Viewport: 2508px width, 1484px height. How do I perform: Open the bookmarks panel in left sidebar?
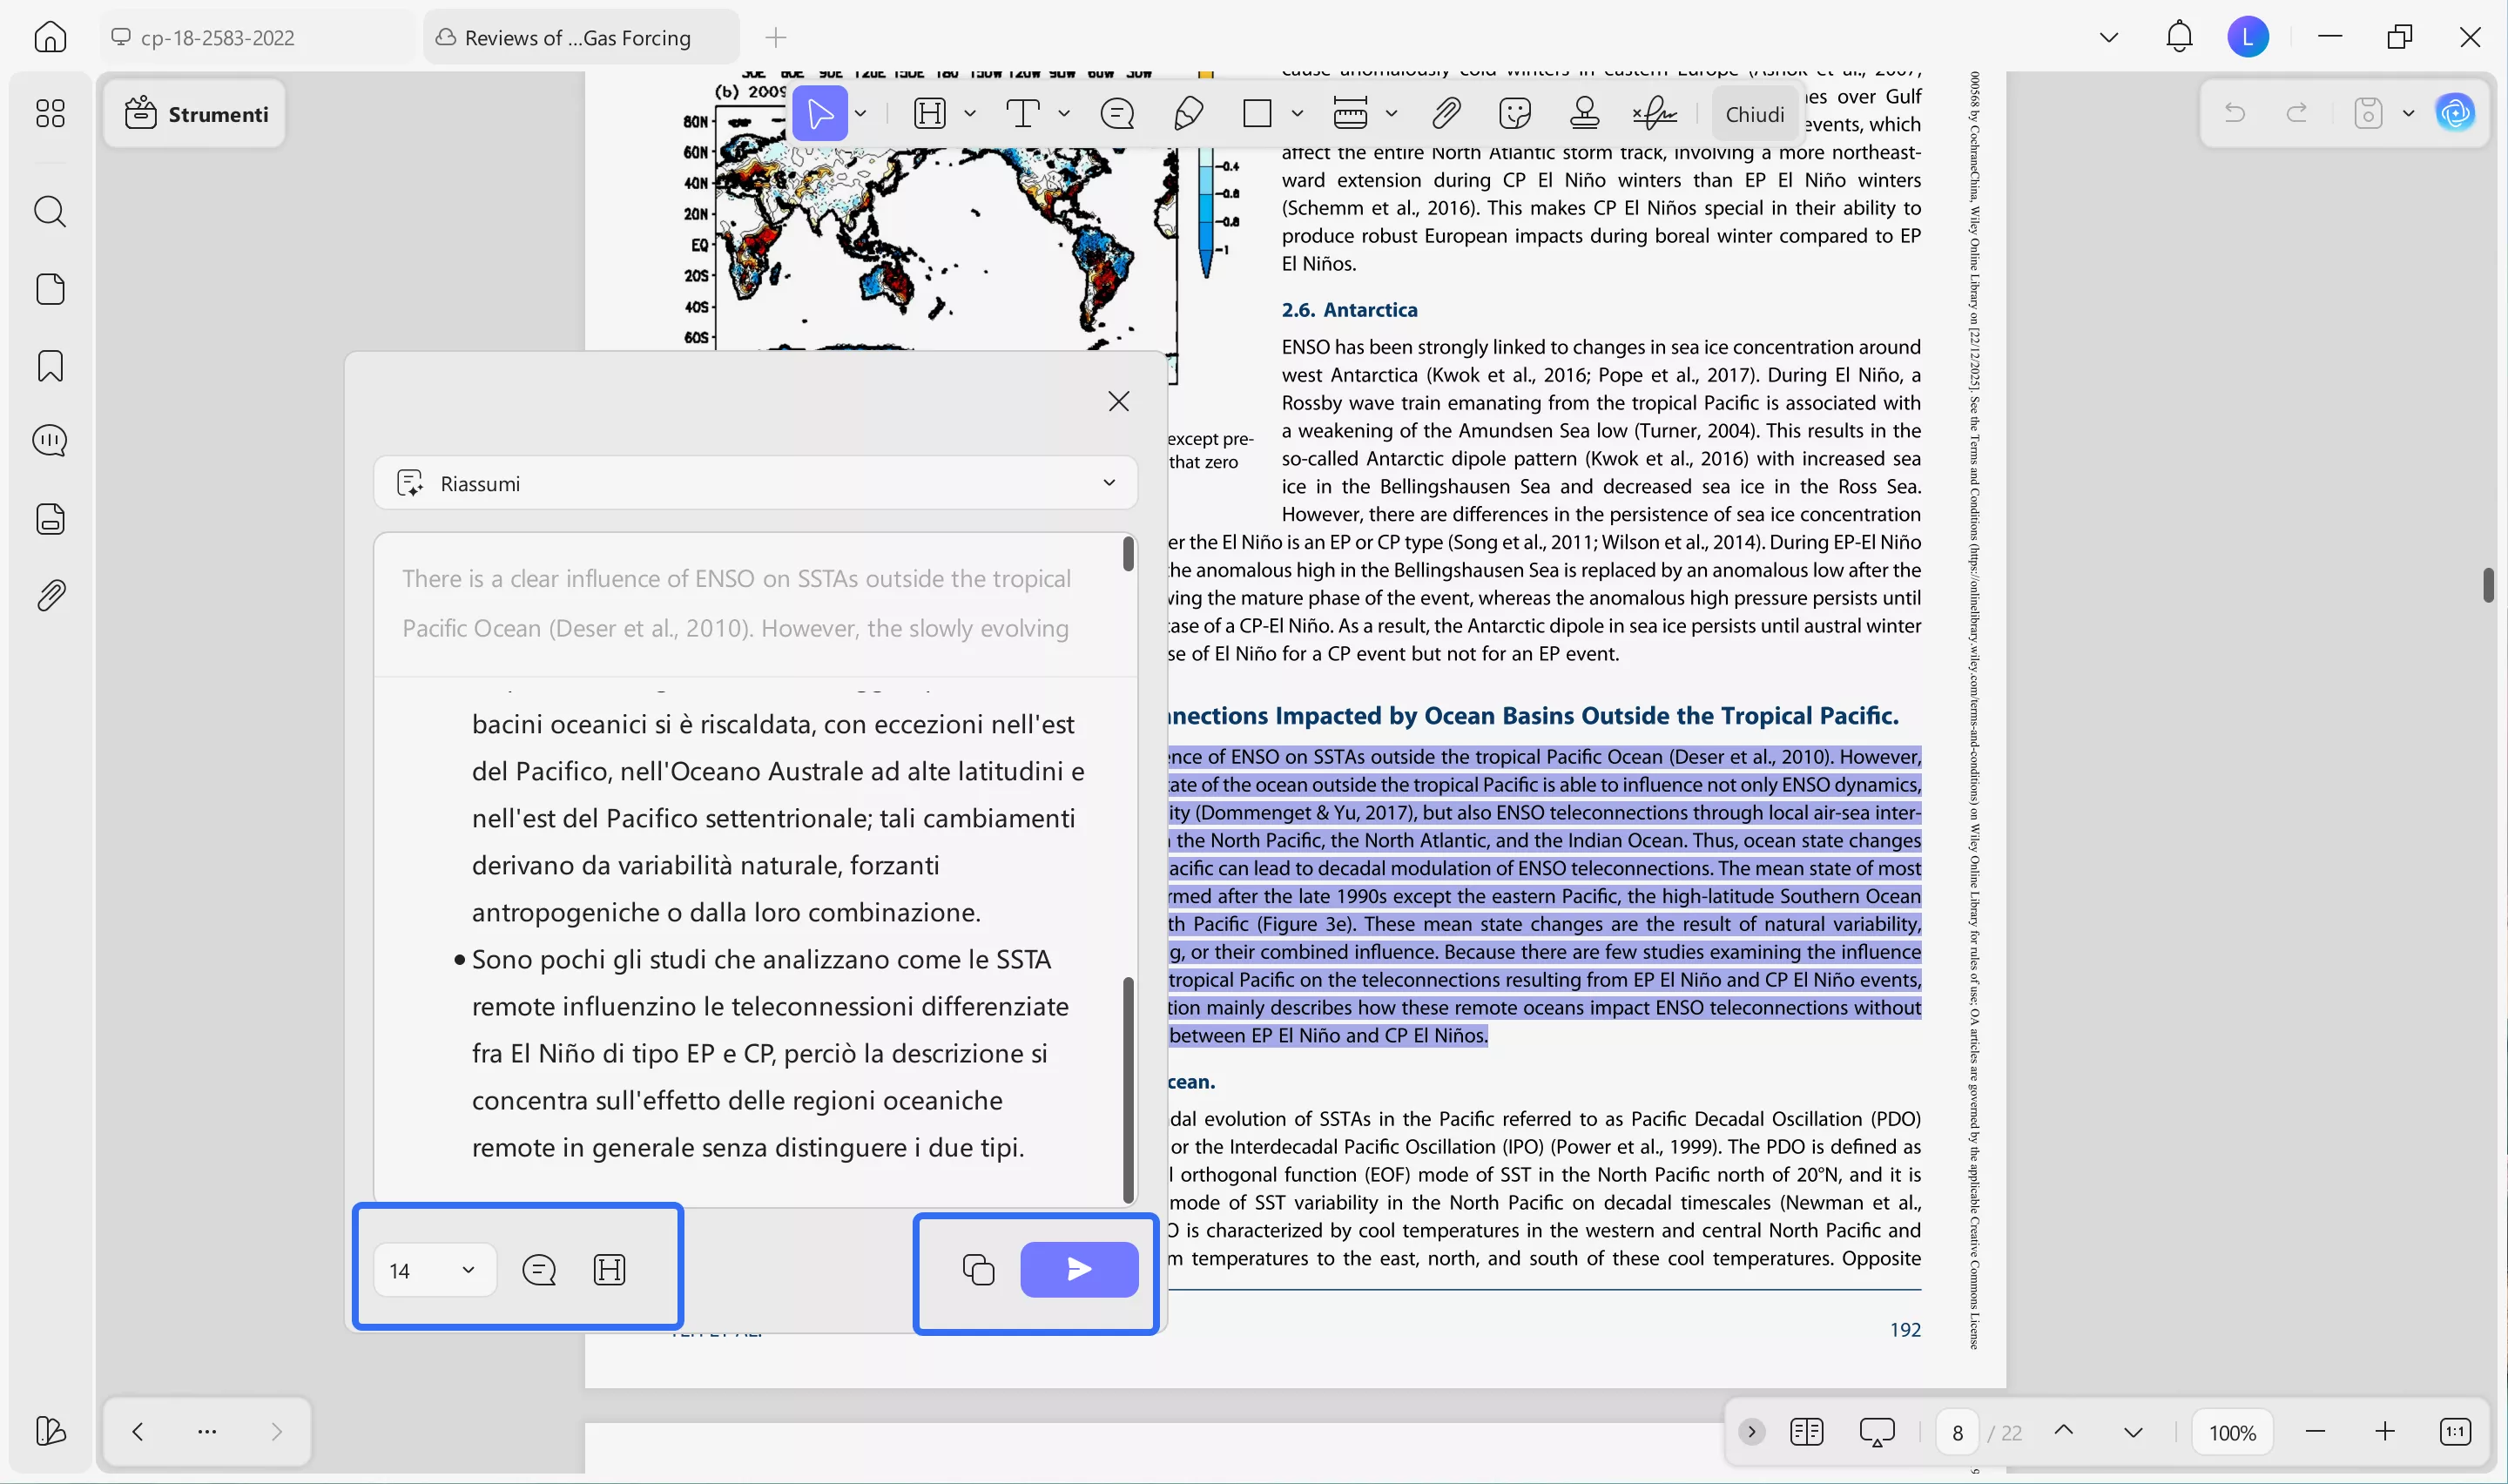coord(50,366)
